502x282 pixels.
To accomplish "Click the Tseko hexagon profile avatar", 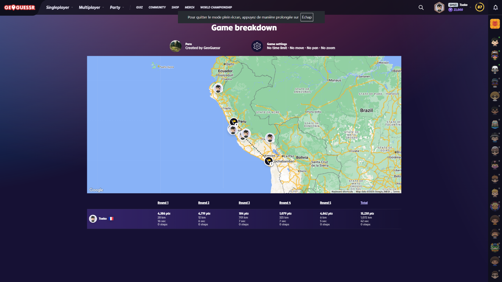I will pos(439,8).
